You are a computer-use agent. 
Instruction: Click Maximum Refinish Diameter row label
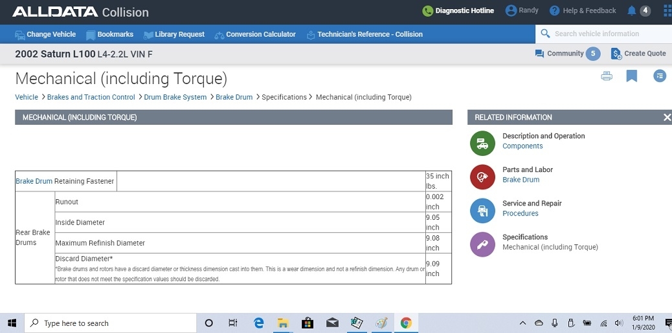coord(100,242)
